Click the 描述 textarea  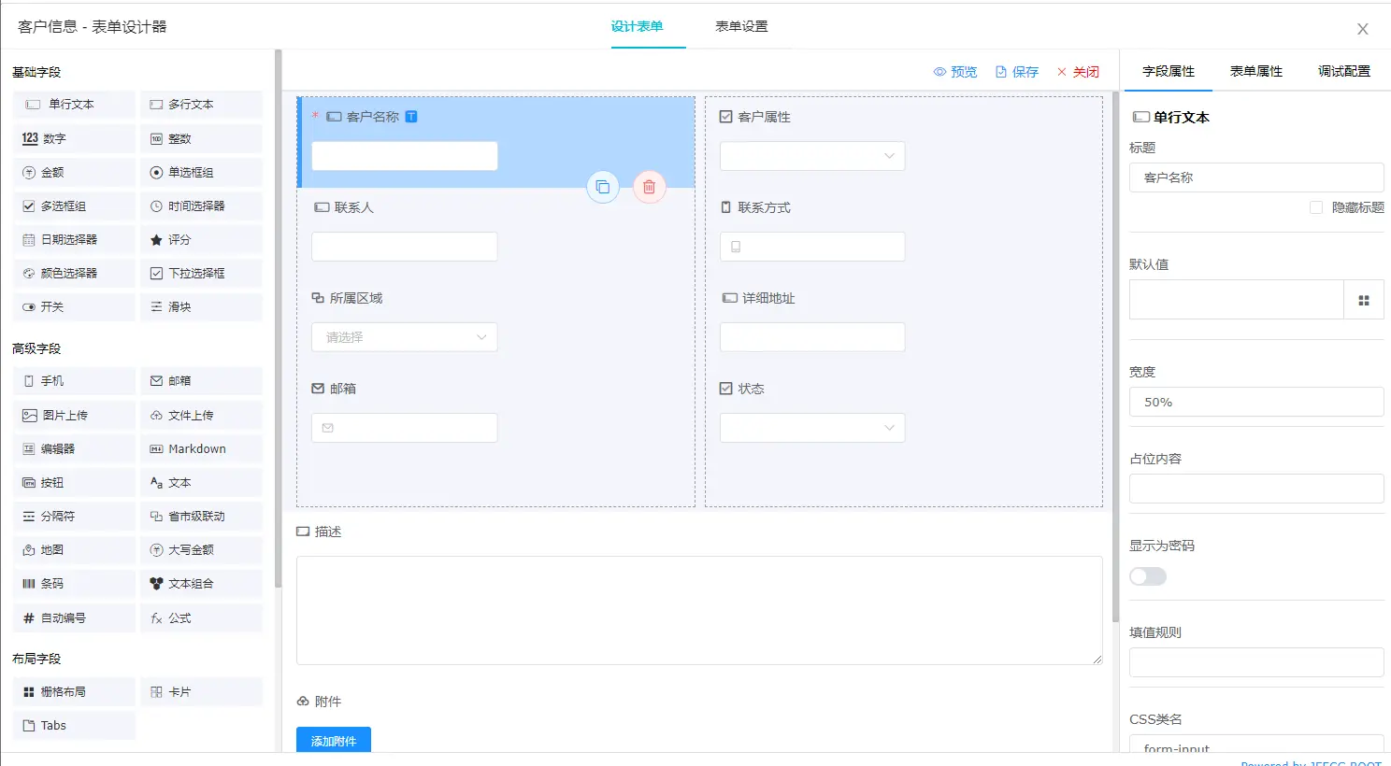point(699,611)
